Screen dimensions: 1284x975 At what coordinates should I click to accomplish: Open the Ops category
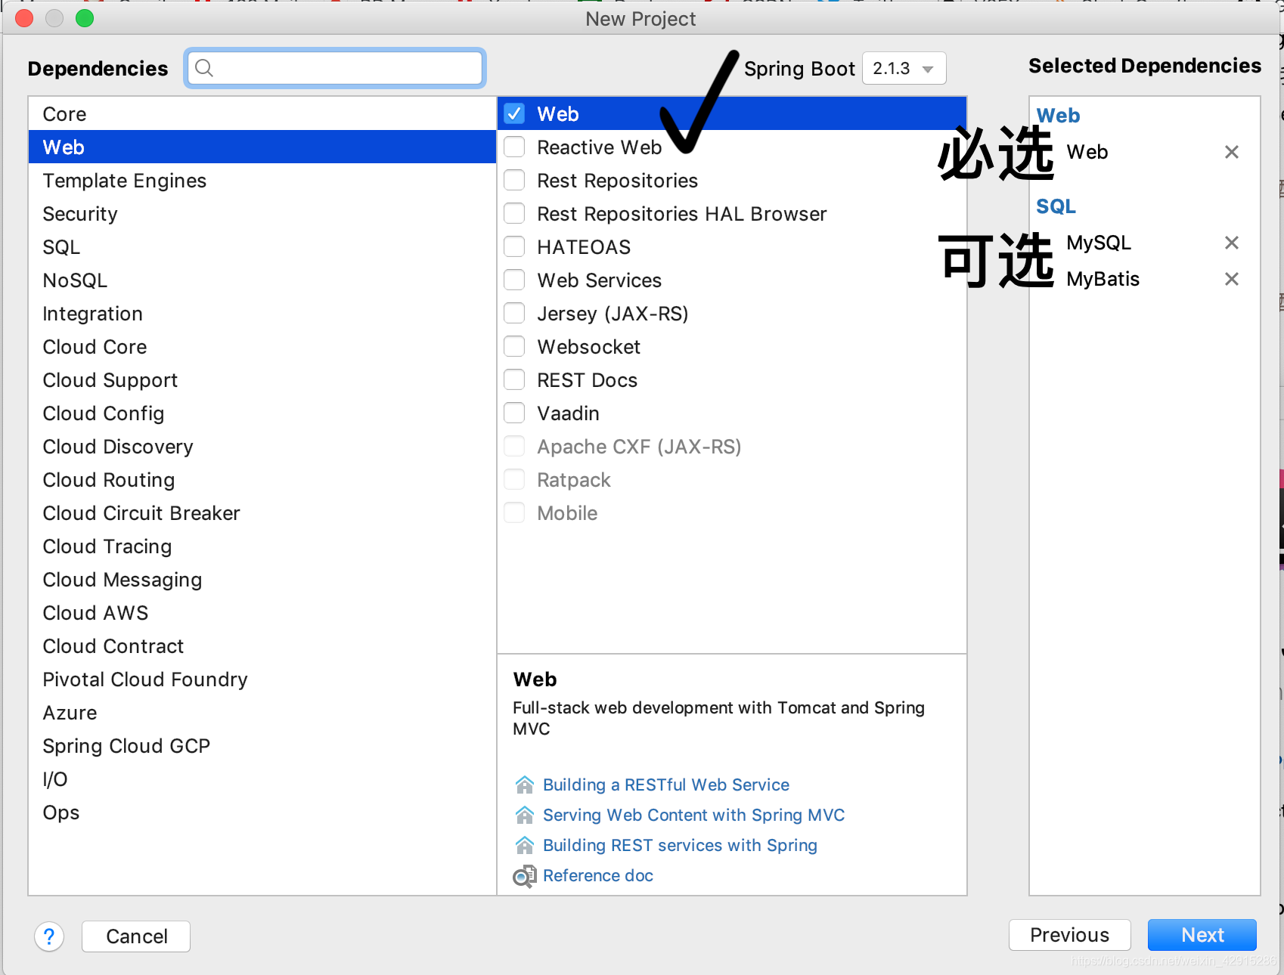pyautogui.click(x=262, y=812)
